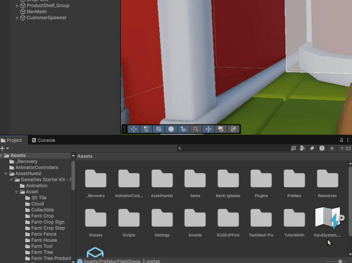Select the Farm House folder in tree
This screenshot has width=352, height=263.
click(44, 240)
